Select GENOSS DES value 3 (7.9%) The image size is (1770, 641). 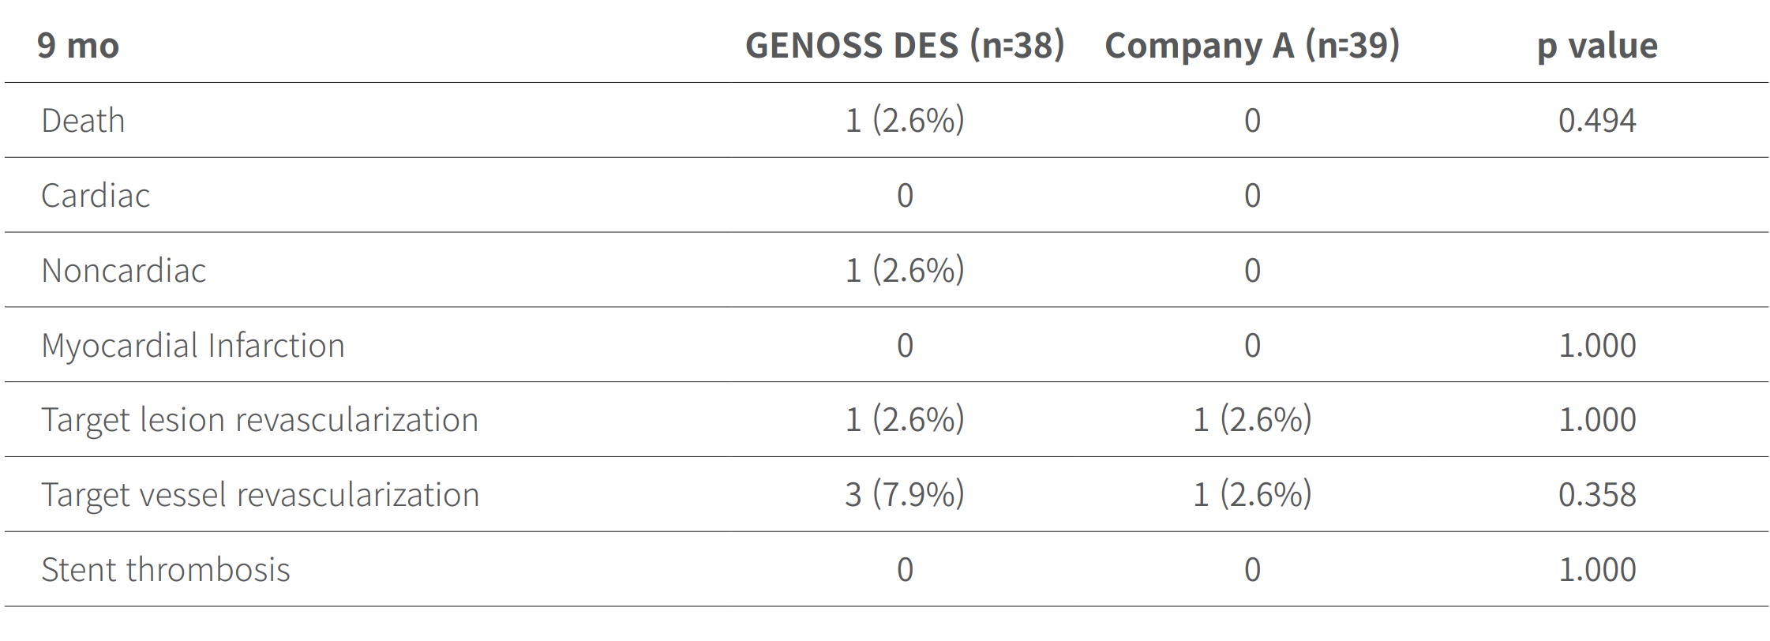(905, 495)
